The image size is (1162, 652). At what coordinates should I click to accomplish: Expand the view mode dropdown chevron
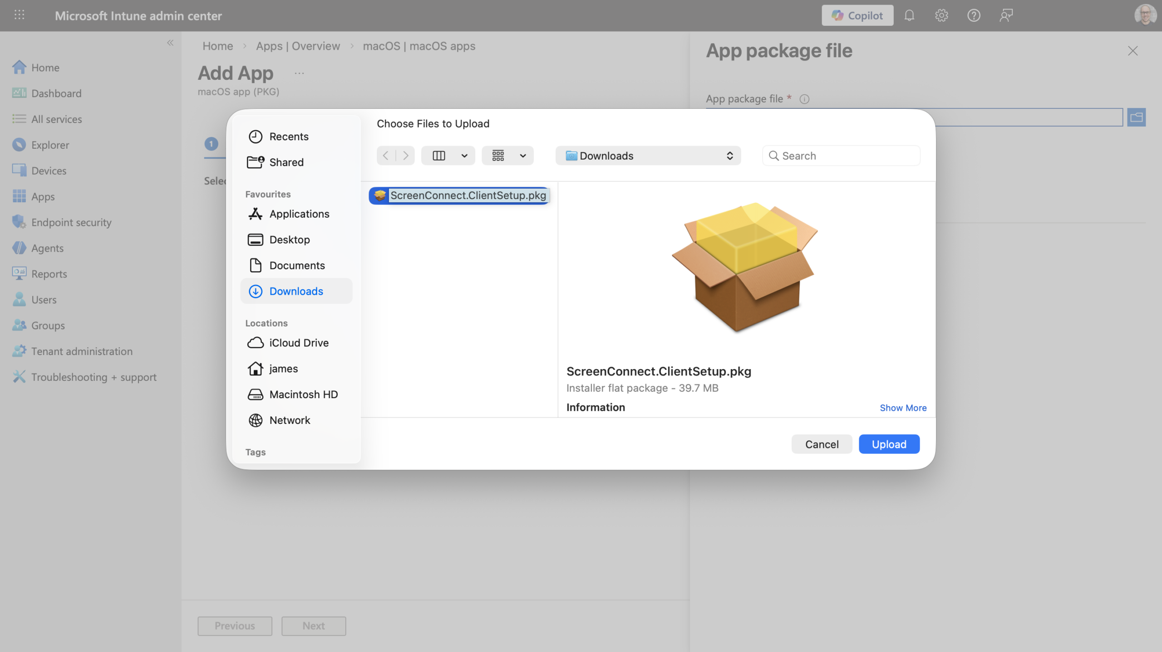click(x=464, y=156)
